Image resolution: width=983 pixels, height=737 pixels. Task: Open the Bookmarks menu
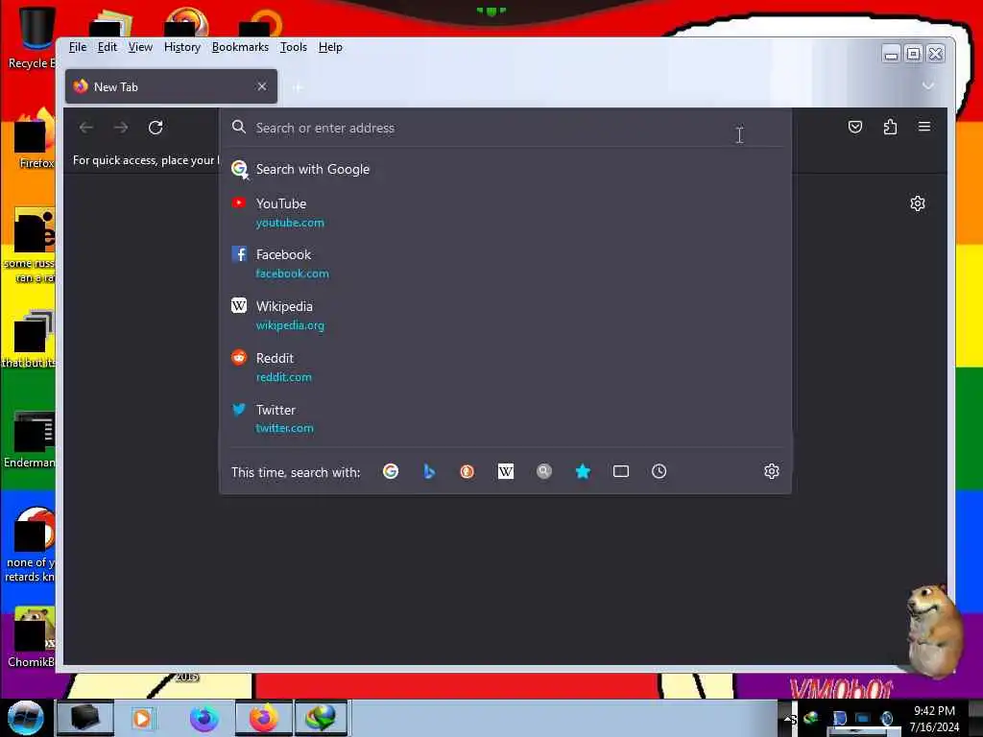tap(240, 47)
